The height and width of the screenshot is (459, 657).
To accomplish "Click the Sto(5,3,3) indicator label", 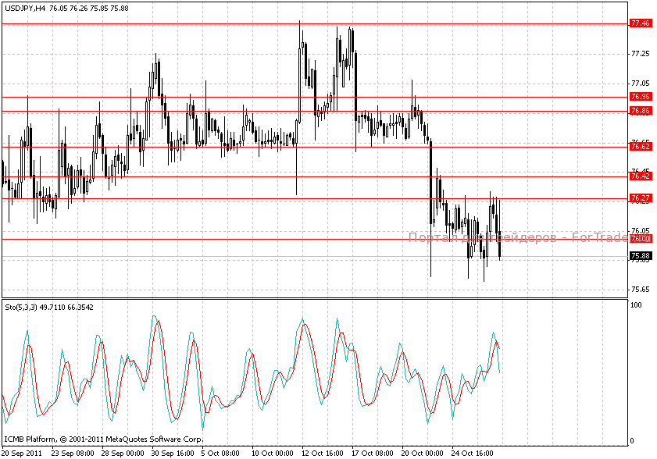I will [49, 308].
